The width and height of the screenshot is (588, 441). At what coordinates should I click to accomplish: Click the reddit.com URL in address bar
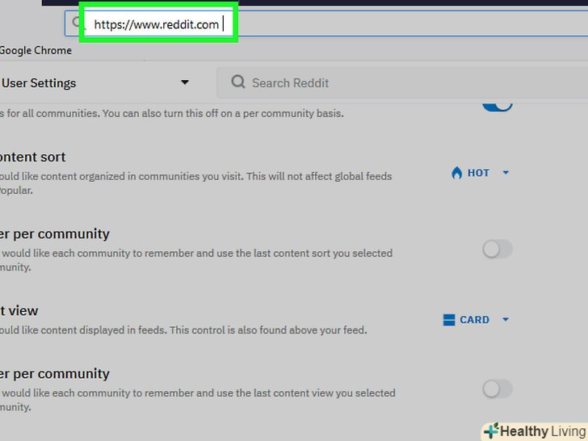156,24
